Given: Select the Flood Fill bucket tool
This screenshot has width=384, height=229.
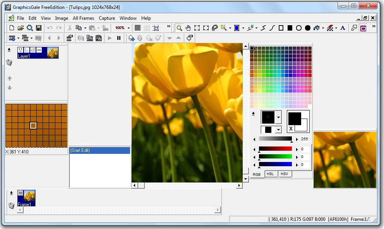Looking at the screenshot, I should click(x=317, y=28).
